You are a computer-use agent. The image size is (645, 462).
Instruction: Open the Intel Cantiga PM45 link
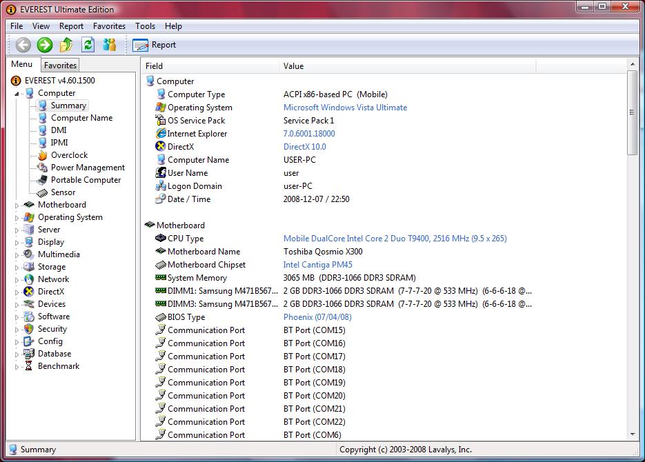[x=317, y=265]
